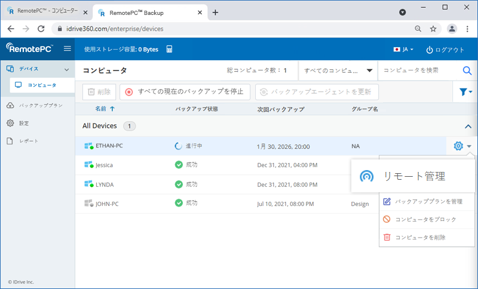Switch to RemotePC - コンピューター browser tab

47,11
